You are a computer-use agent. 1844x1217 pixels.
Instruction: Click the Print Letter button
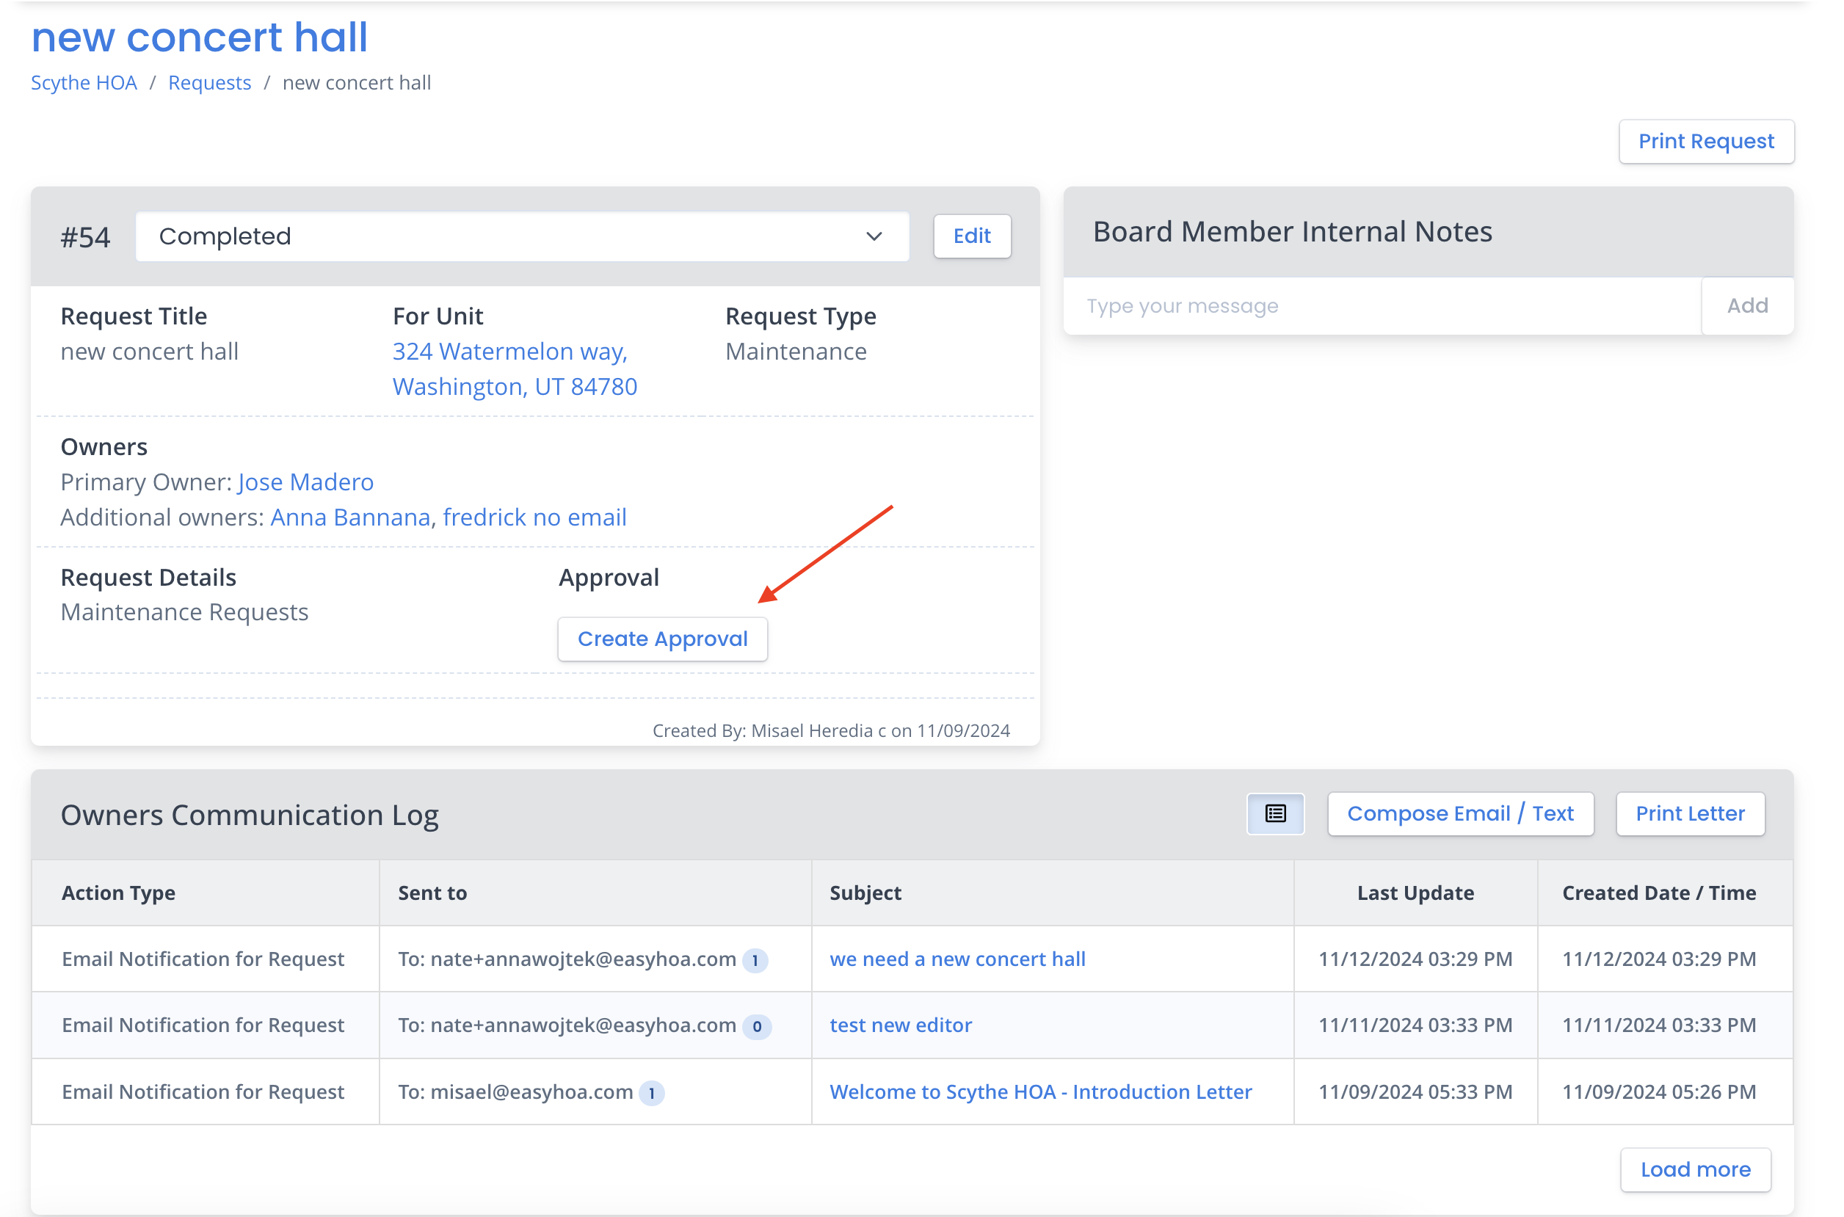pos(1690,813)
